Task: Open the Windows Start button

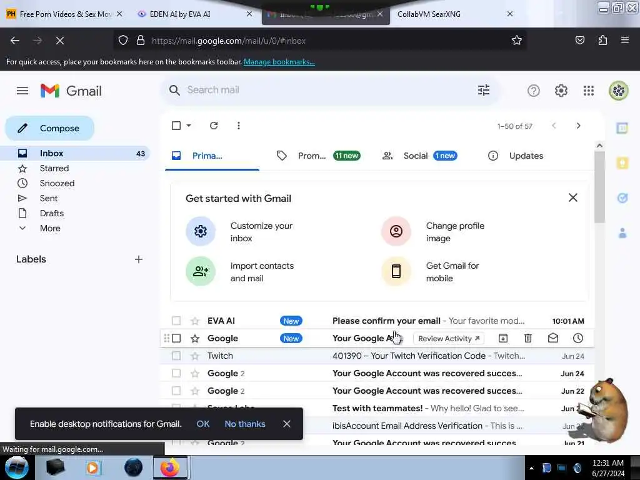Action: click(x=16, y=467)
